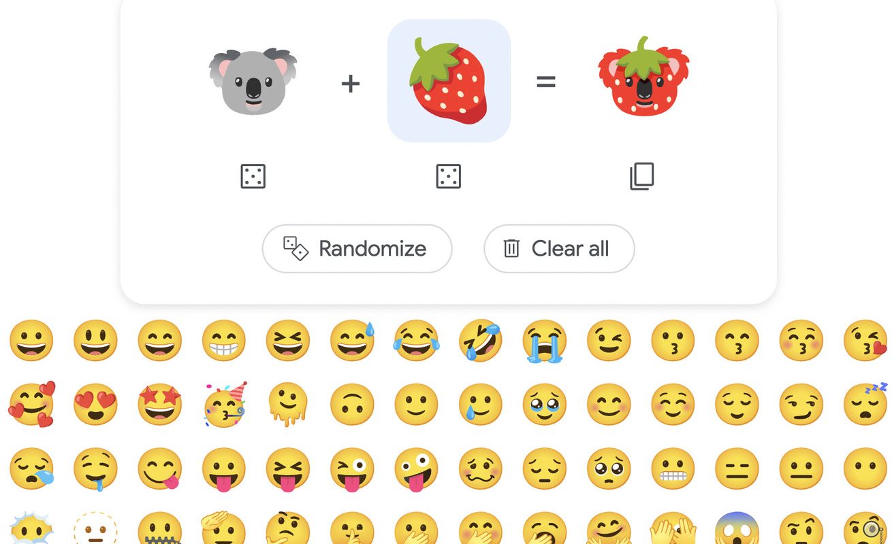Viewport: 892px width, 544px height.
Task: Select the partying face emoji
Action: pyautogui.click(x=225, y=405)
